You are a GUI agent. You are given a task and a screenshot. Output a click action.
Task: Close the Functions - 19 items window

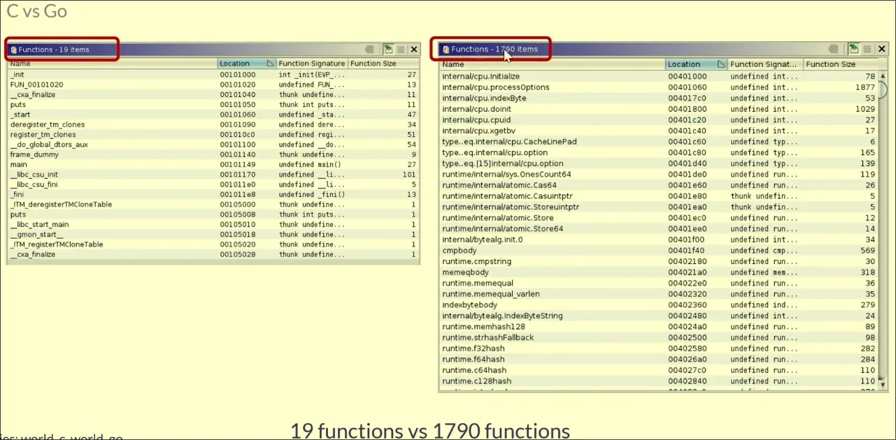(x=414, y=50)
